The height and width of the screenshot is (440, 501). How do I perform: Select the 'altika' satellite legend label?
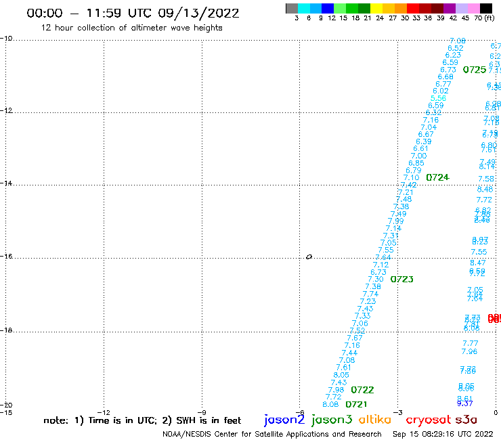click(x=375, y=419)
